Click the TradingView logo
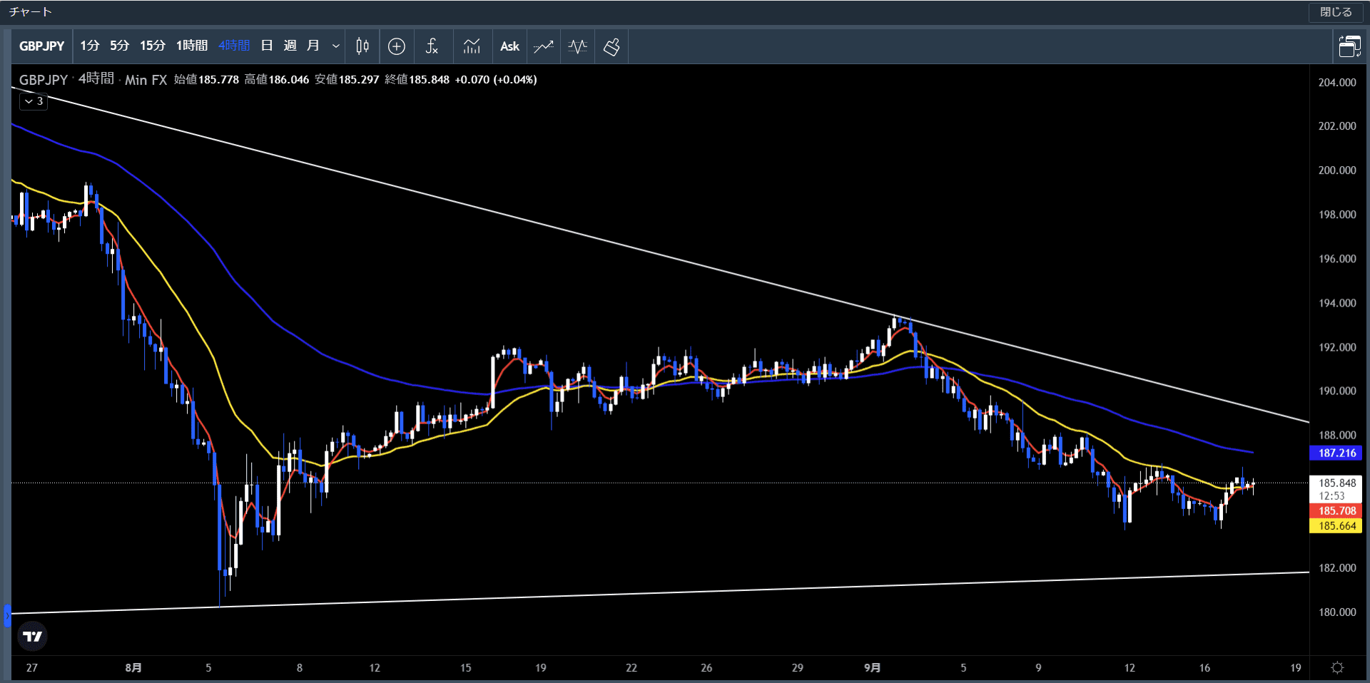The image size is (1370, 683). pyautogui.click(x=33, y=636)
